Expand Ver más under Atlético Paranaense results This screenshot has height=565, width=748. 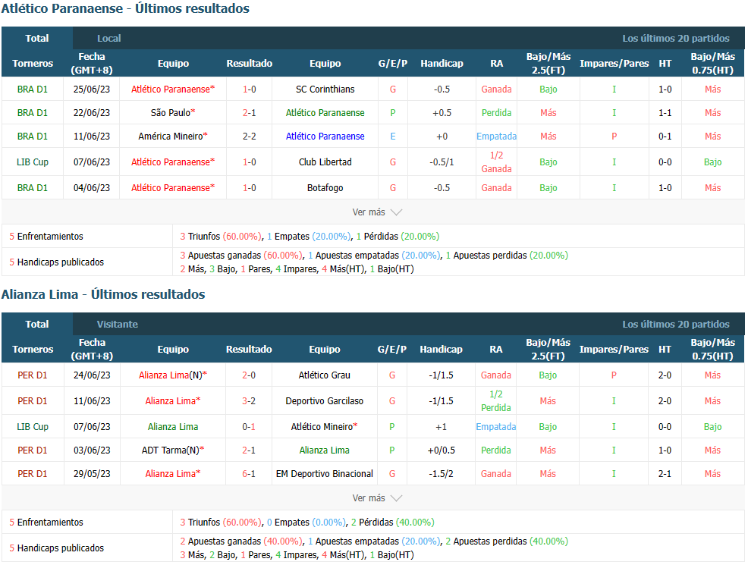(377, 212)
